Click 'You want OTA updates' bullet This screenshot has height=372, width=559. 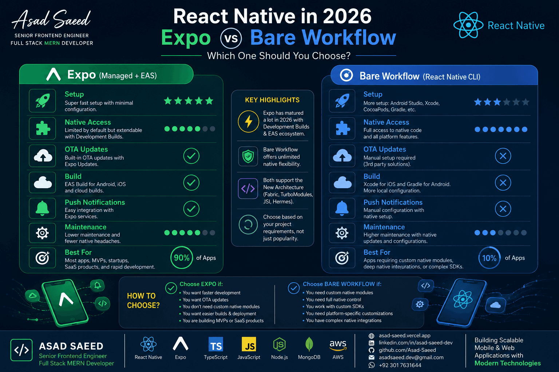[206, 300]
